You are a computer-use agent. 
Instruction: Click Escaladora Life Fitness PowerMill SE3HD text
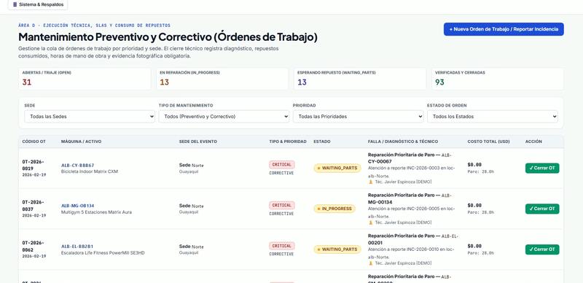[103, 253]
